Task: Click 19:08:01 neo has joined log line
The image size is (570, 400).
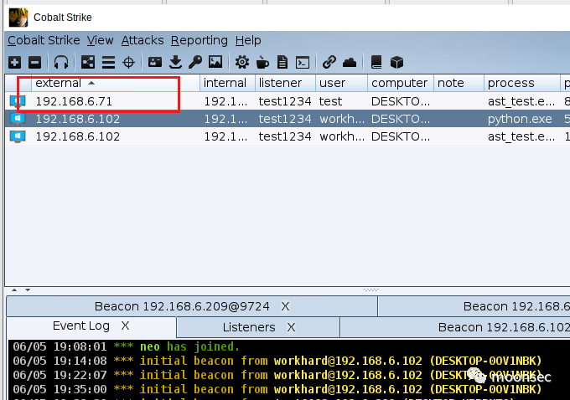Action: [126, 346]
